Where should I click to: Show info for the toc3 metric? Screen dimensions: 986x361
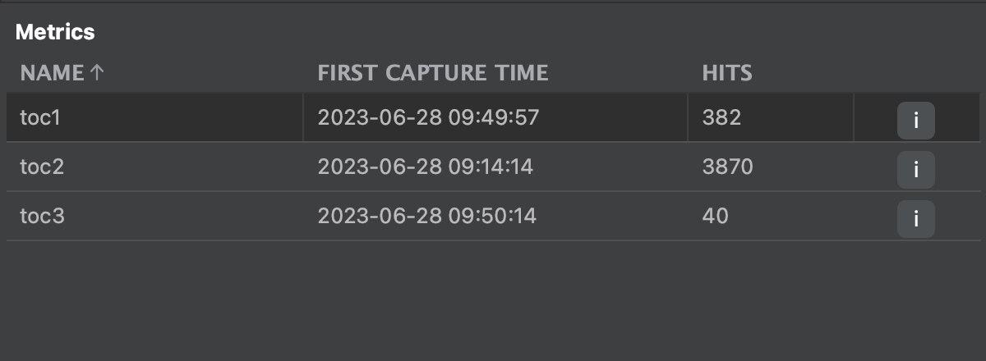915,220
